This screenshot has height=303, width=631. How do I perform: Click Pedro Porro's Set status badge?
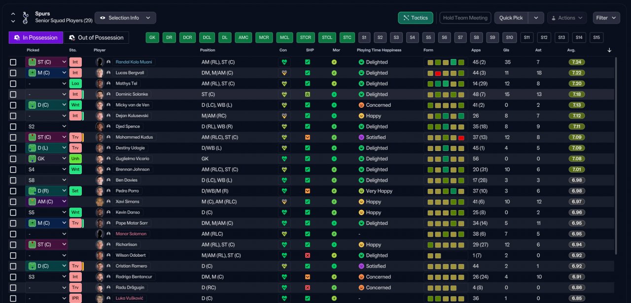point(75,191)
